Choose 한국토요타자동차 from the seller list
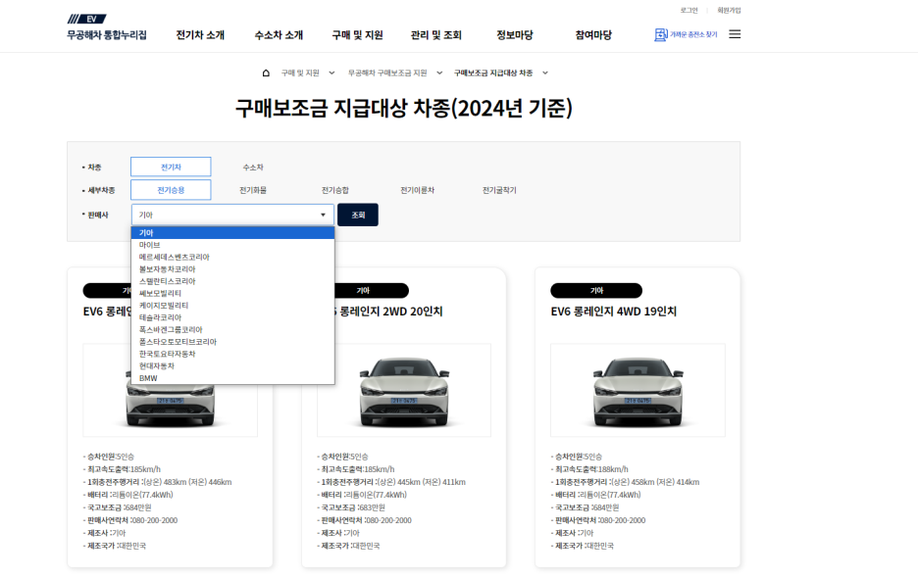Image resolution: width=918 pixels, height=578 pixels. tap(233, 354)
